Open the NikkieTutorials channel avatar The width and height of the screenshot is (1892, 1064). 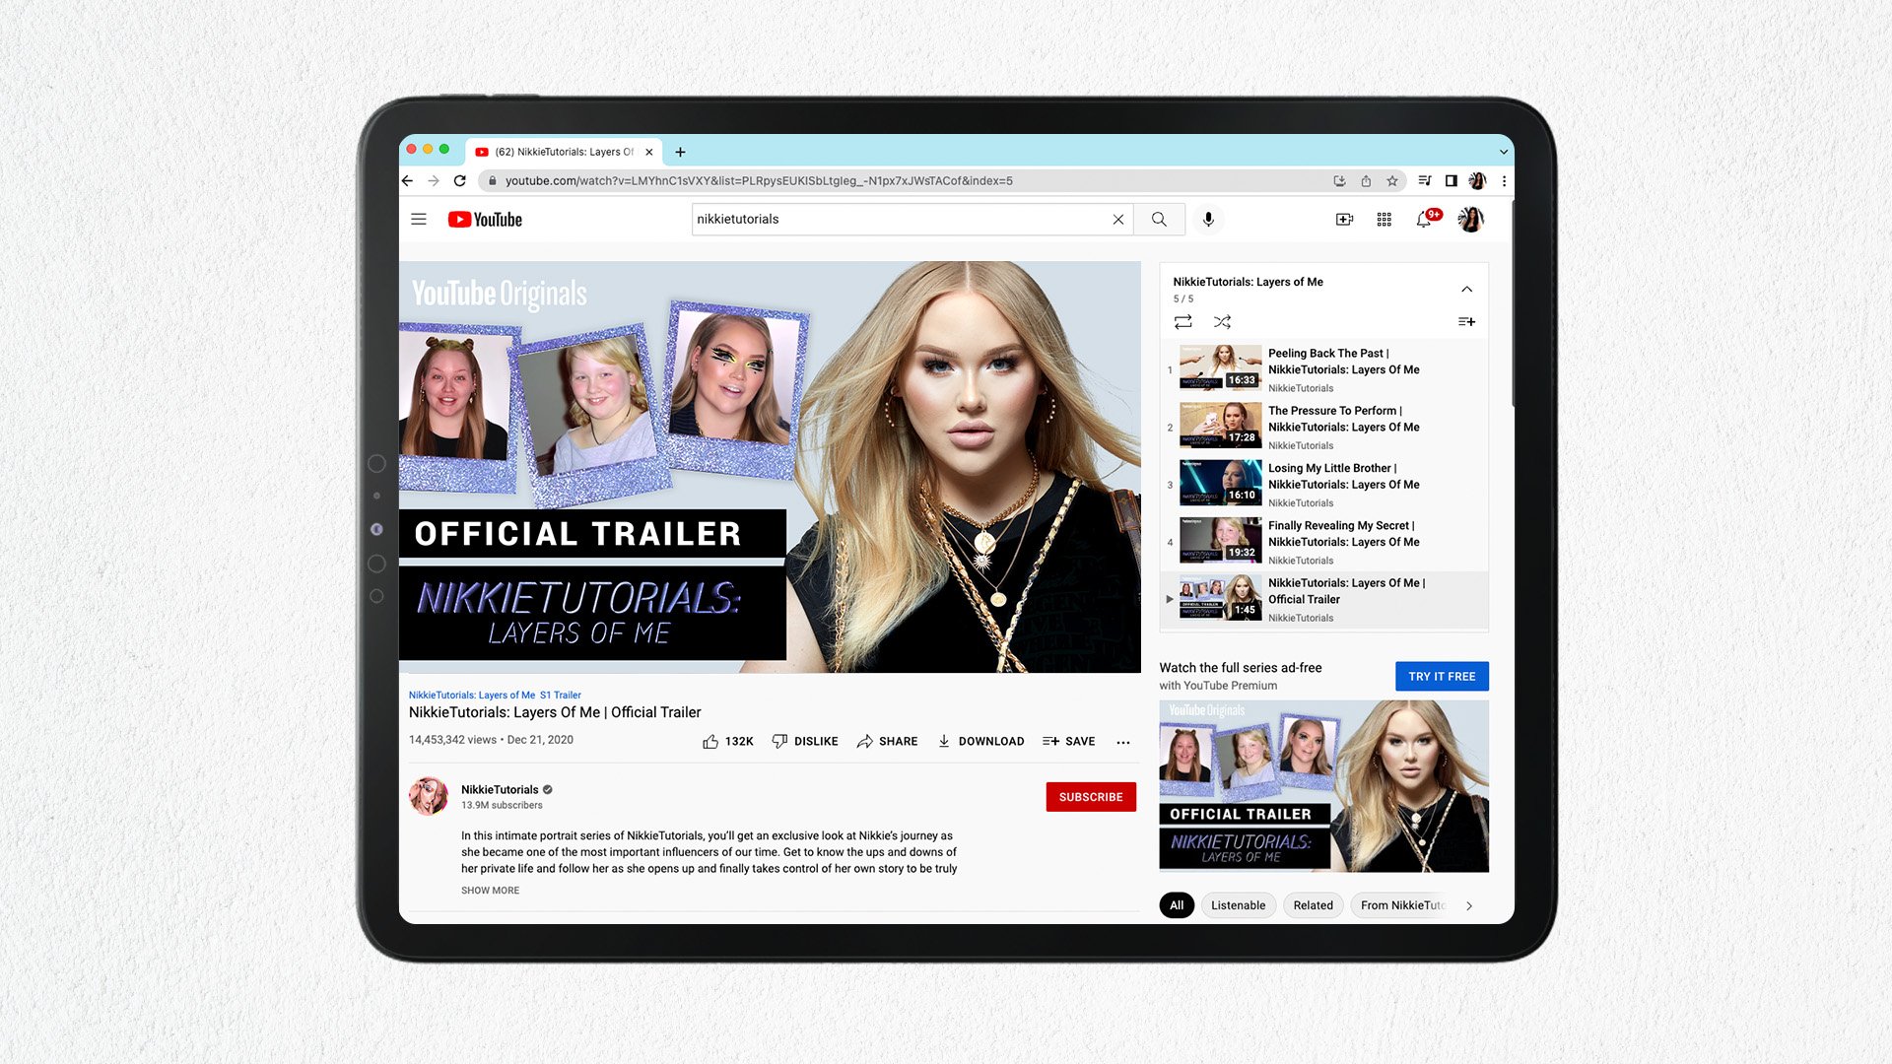[429, 796]
